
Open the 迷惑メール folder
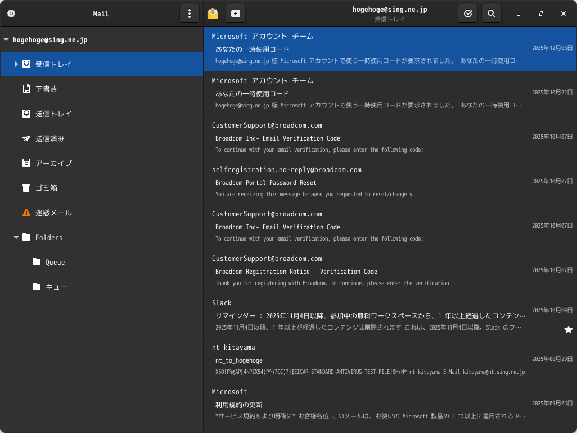coord(102,213)
